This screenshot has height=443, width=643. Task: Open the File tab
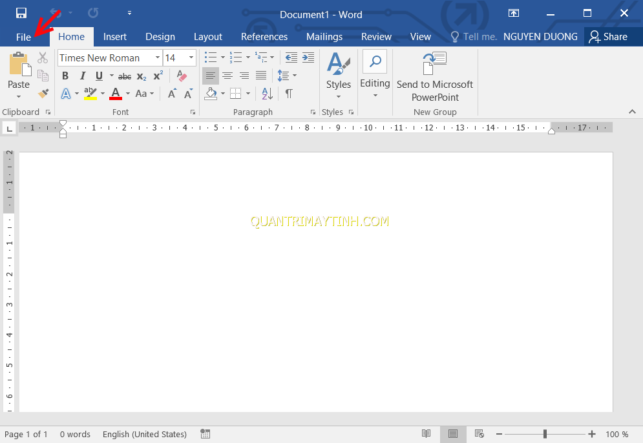[x=23, y=37]
